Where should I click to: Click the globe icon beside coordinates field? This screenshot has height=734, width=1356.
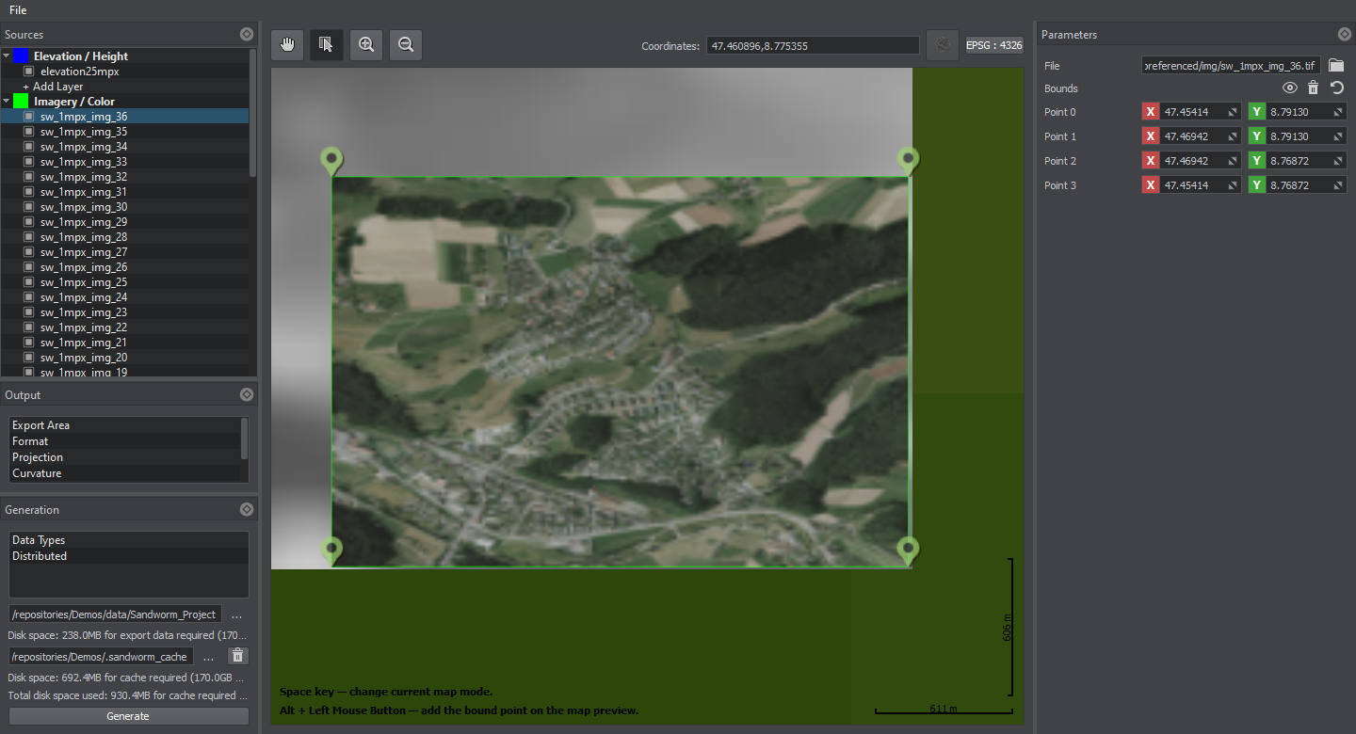[x=943, y=44]
